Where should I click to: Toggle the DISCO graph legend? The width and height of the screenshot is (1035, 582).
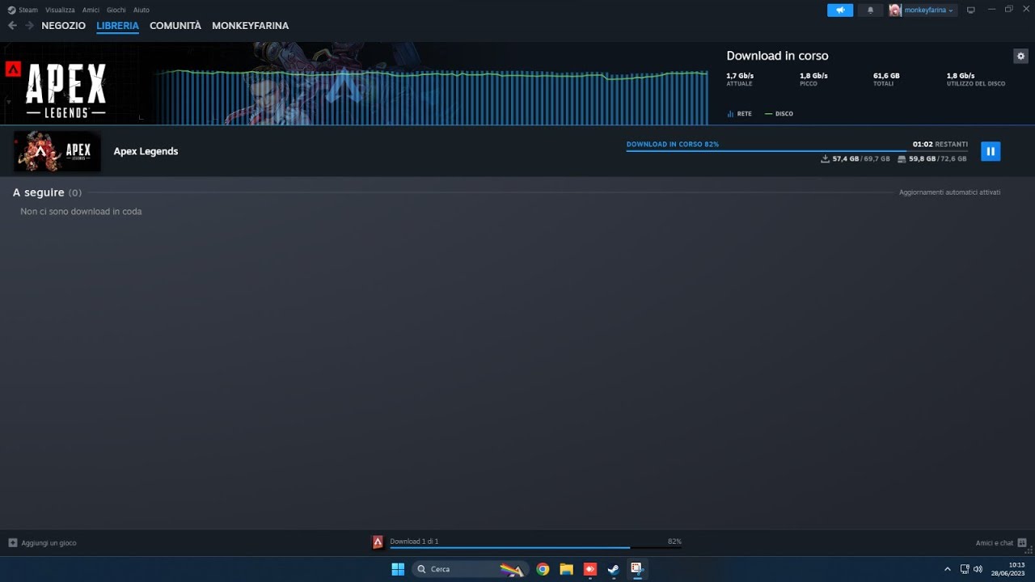(x=779, y=114)
